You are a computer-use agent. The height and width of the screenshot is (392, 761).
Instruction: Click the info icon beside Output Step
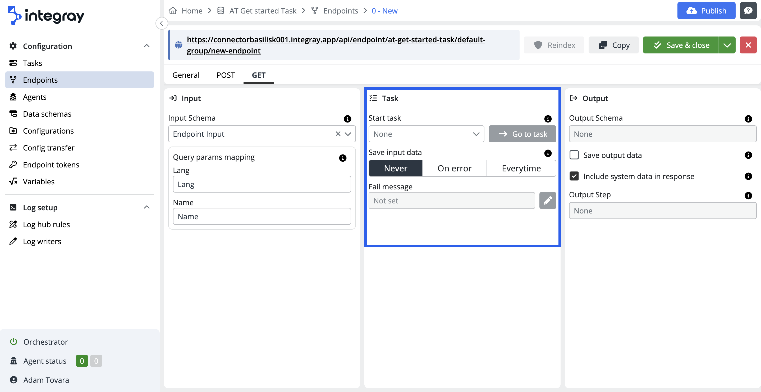pos(748,195)
